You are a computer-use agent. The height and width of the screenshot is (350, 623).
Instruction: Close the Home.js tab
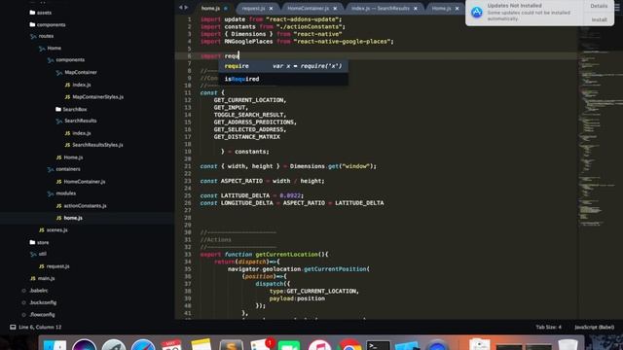tap(457, 9)
